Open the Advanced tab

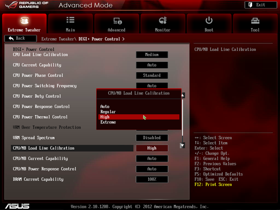point(117,23)
